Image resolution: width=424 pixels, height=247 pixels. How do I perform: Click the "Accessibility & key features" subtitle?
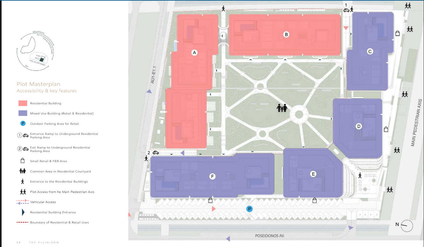[46, 91]
